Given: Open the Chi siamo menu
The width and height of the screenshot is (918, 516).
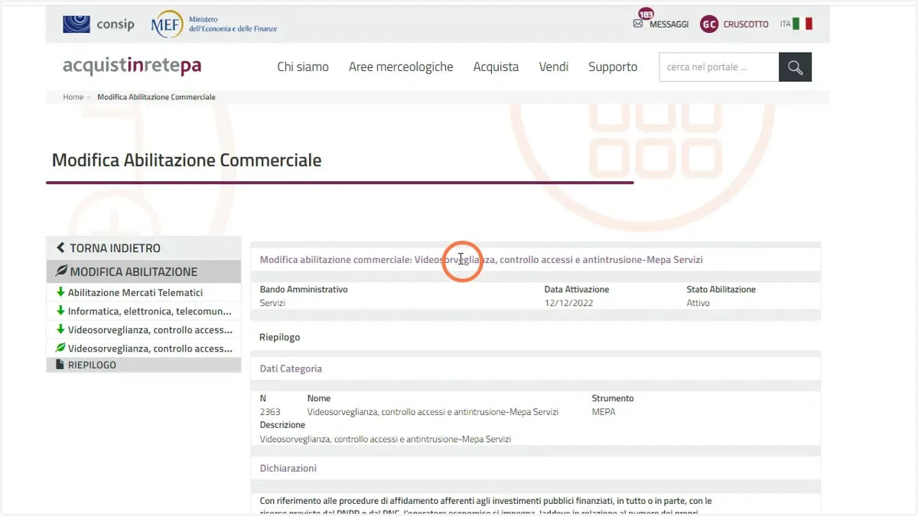Looking at the screenshot, I should click(x=303, y=67).
